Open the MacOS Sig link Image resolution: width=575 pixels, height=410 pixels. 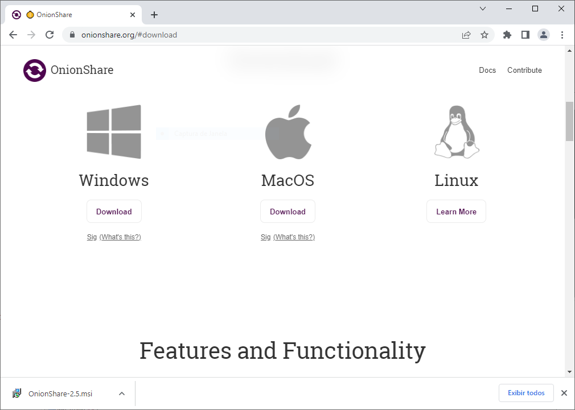(265, 237)
